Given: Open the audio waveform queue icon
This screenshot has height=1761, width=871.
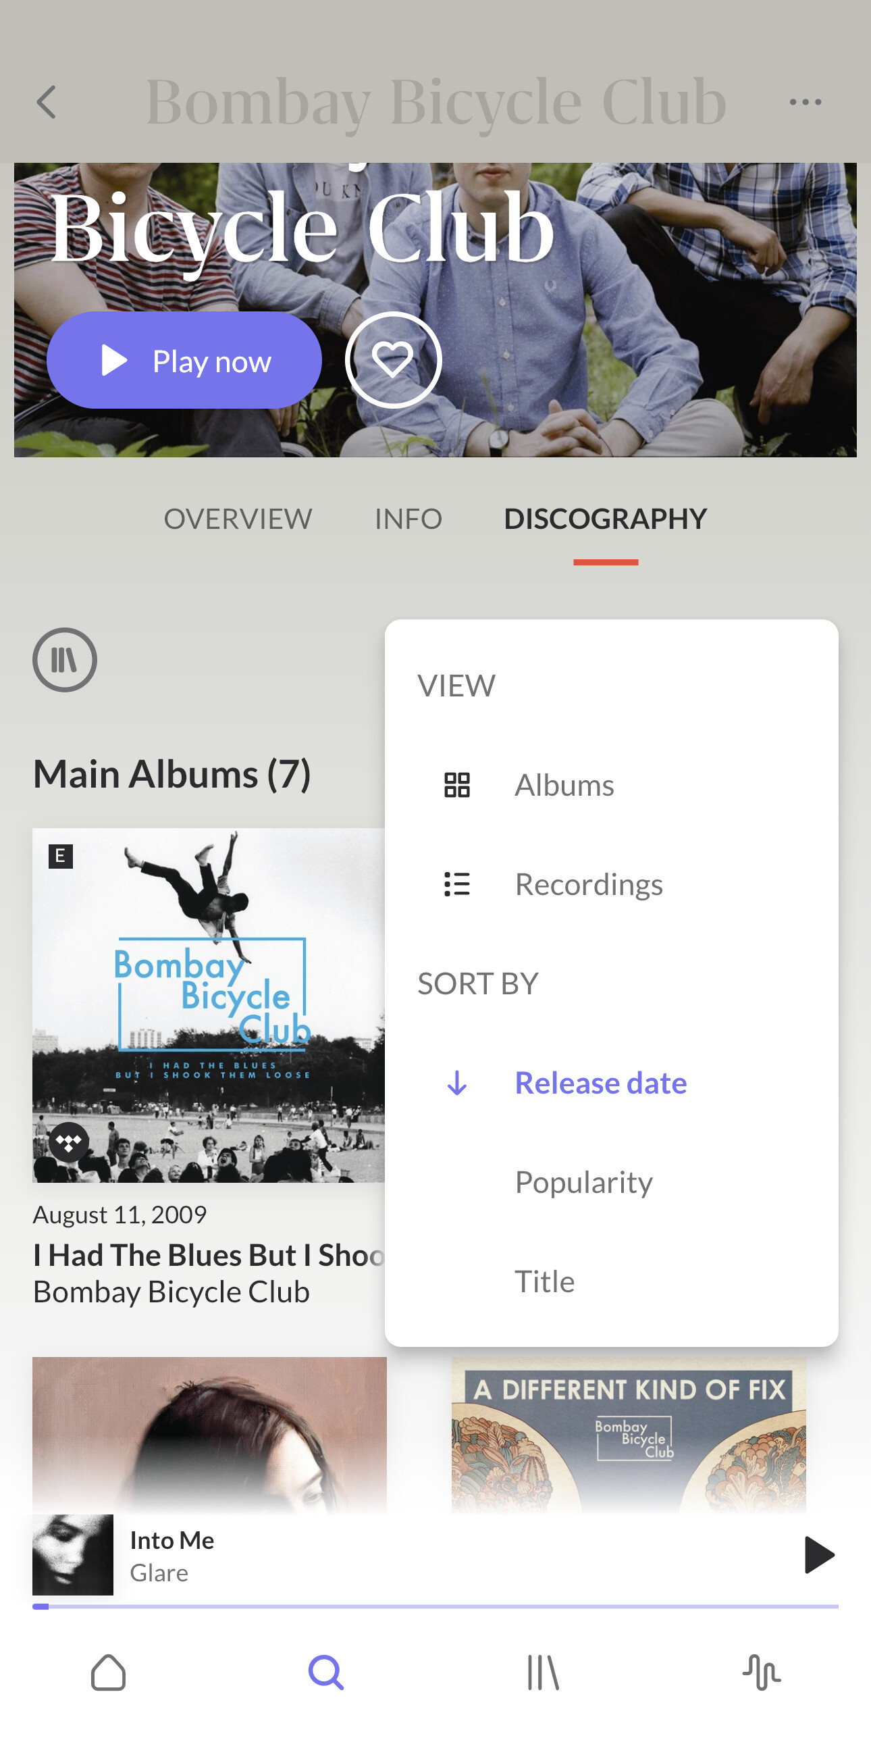Looking at the screenshot, I should 761,1672.
